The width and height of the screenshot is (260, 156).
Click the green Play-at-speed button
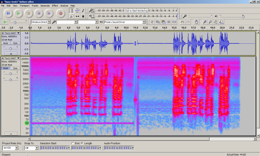coord(5,22)
